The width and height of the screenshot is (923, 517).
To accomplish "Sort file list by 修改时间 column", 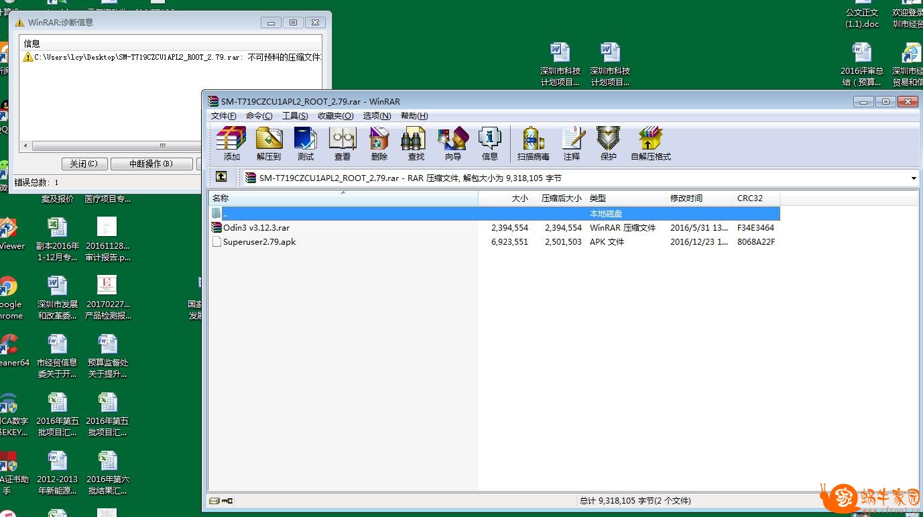I will pyautogui.click(x=700, y=198).
